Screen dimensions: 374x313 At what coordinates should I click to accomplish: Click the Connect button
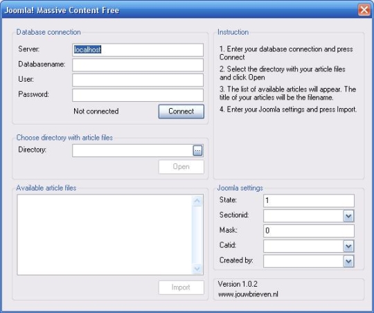coord(181,111)
